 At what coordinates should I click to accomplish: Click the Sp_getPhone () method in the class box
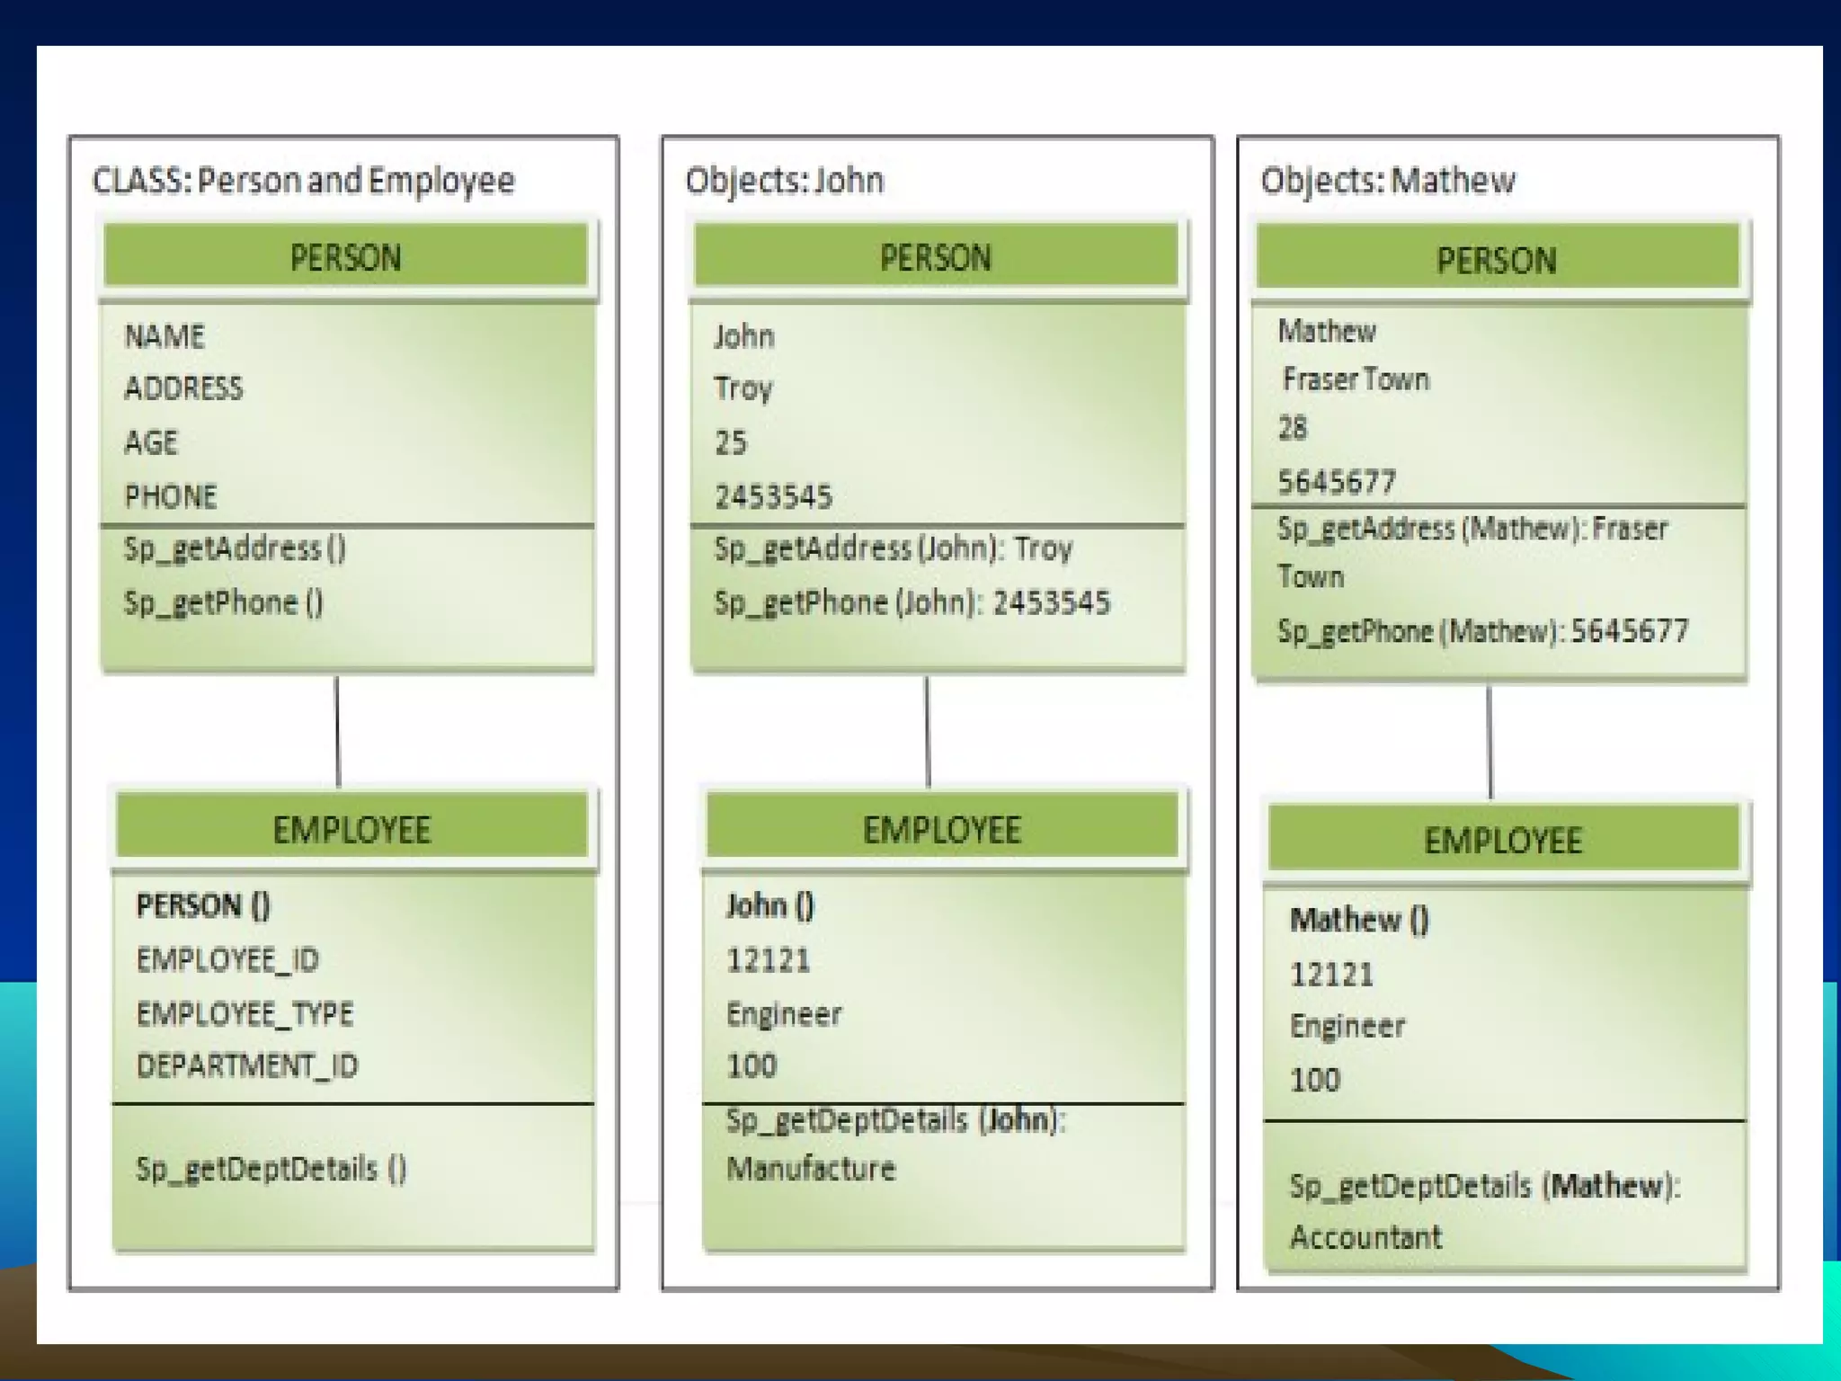[x=223, y=602]
